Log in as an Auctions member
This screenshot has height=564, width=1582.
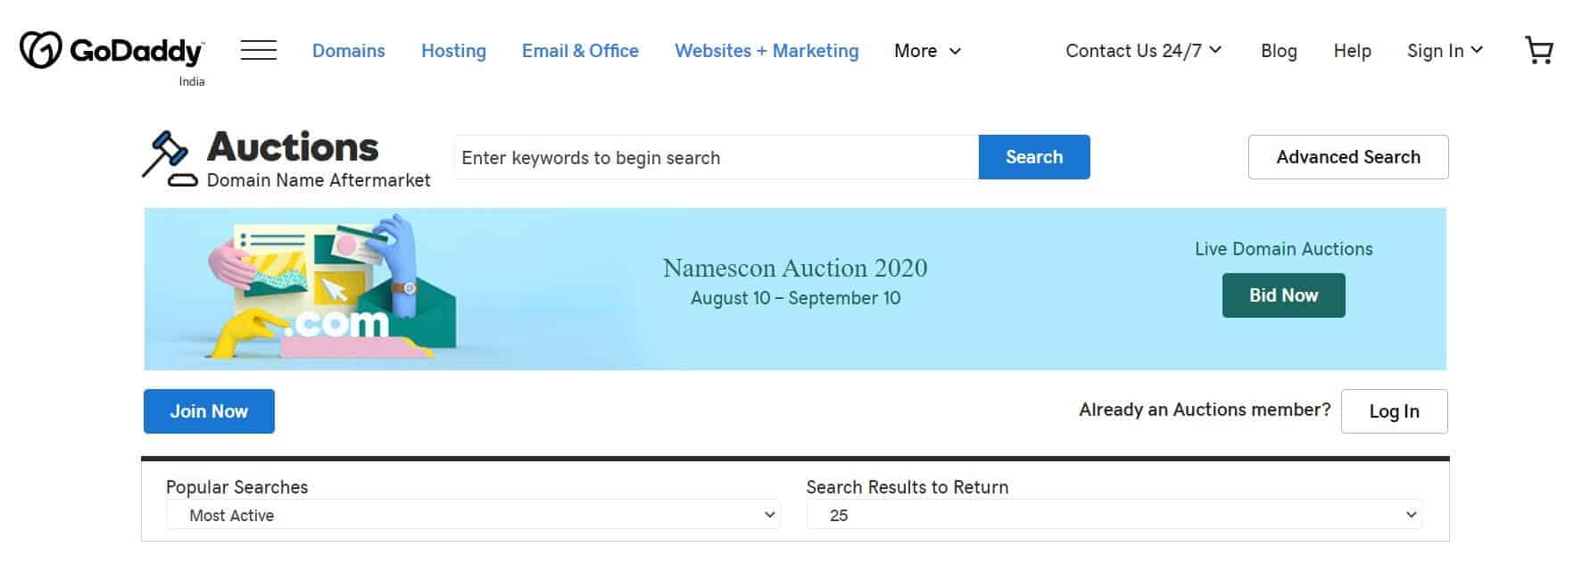click(1394, 411)
